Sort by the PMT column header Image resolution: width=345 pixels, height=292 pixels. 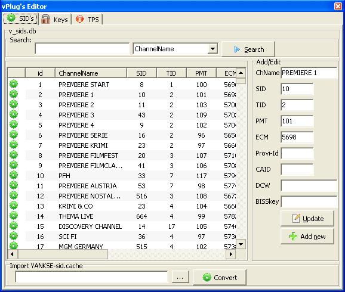tap(201, 73)
